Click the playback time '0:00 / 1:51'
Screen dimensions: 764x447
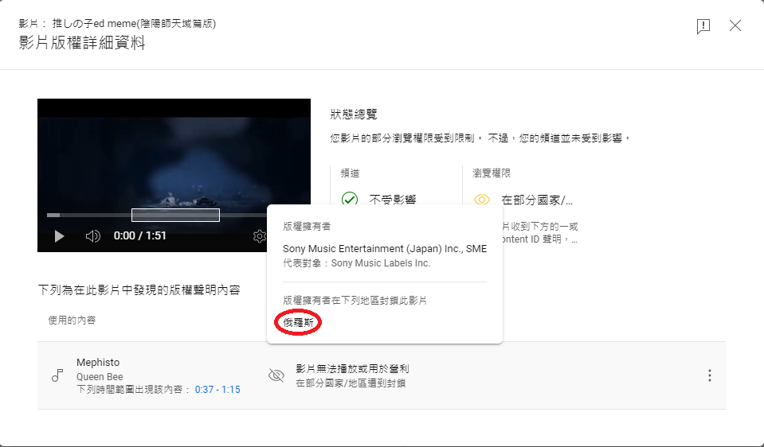click(x=140, y=236)
